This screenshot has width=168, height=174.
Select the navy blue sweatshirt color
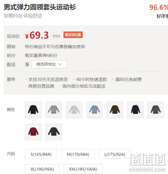point(135,110)
